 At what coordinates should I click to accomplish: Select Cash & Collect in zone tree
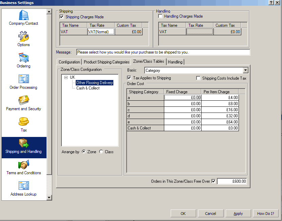pos(88,88)
